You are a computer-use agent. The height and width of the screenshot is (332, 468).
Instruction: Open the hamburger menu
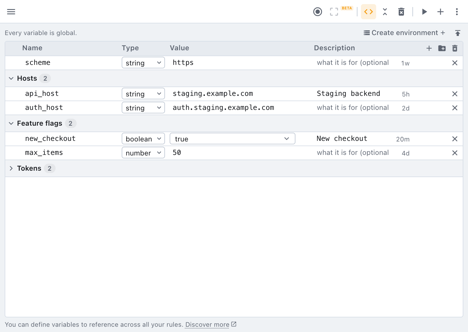click(x=11, y=12)
